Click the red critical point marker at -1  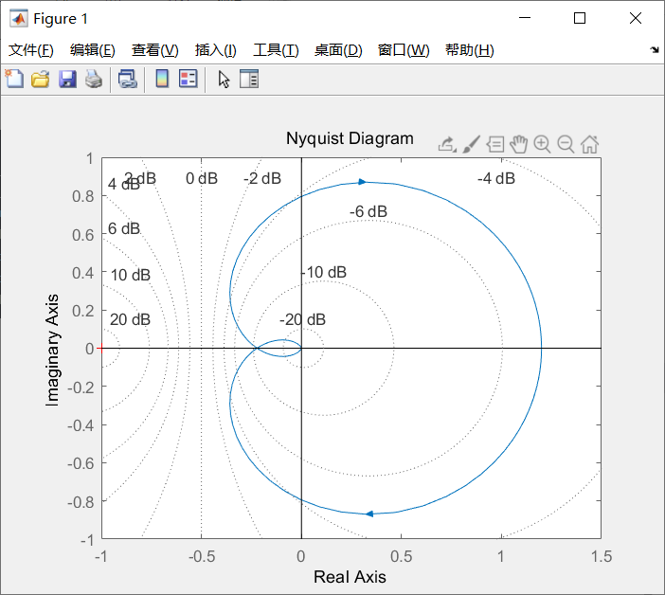tap(101, 348)
